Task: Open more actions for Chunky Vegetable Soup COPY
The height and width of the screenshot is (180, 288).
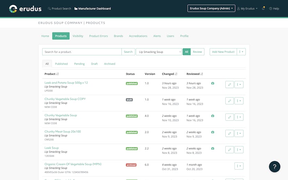Action: pyautogui.click(x=239, y=101)
